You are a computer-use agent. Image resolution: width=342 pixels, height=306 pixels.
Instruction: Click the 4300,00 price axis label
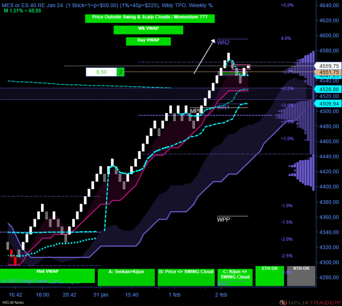(x=329, y=262)
